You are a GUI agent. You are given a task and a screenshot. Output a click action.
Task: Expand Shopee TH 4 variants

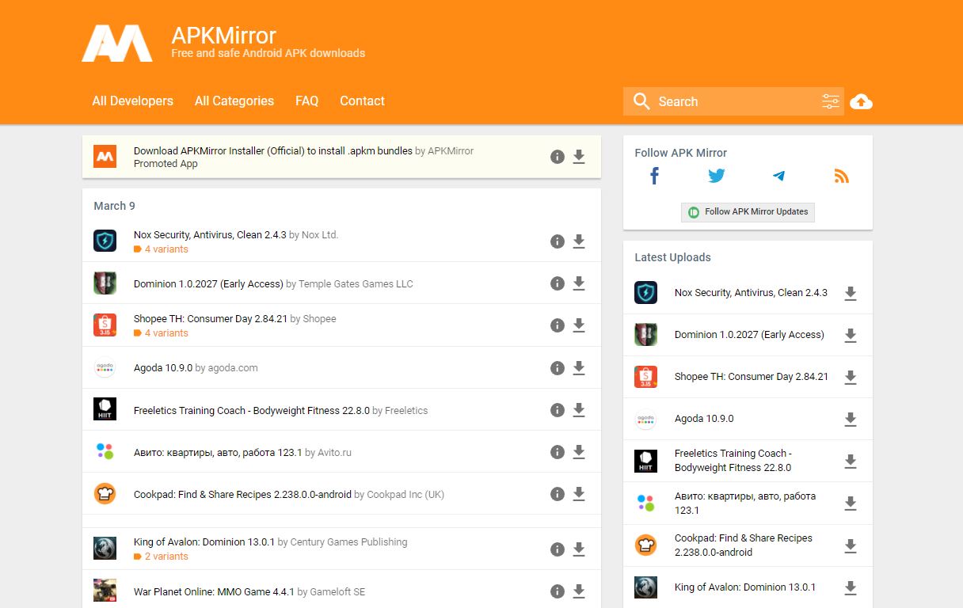[x=161, y=333]
